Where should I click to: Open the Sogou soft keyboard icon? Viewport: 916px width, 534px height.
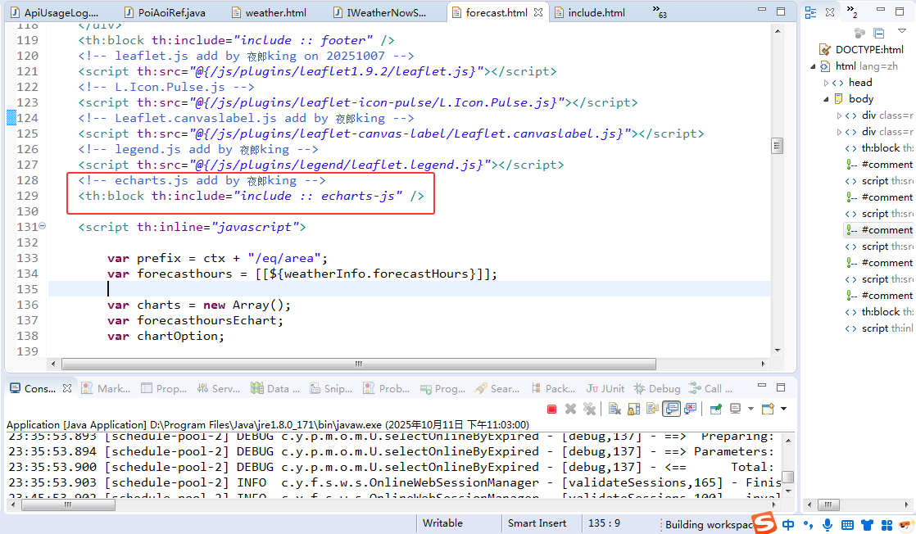click(848, 525)
